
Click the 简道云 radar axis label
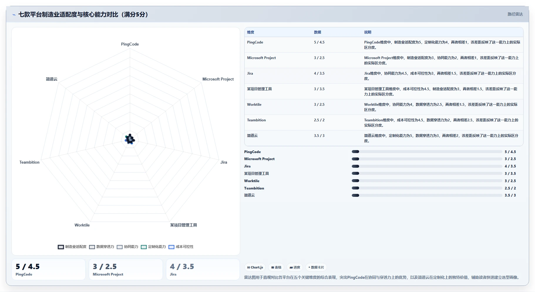52,79
